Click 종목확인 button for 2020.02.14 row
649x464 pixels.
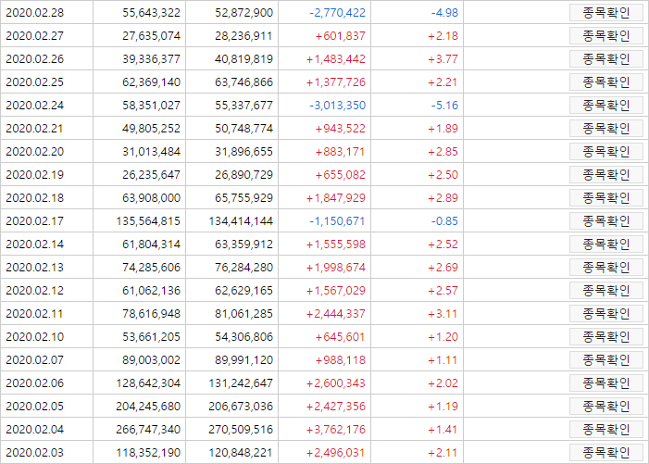tap(606, 245)
